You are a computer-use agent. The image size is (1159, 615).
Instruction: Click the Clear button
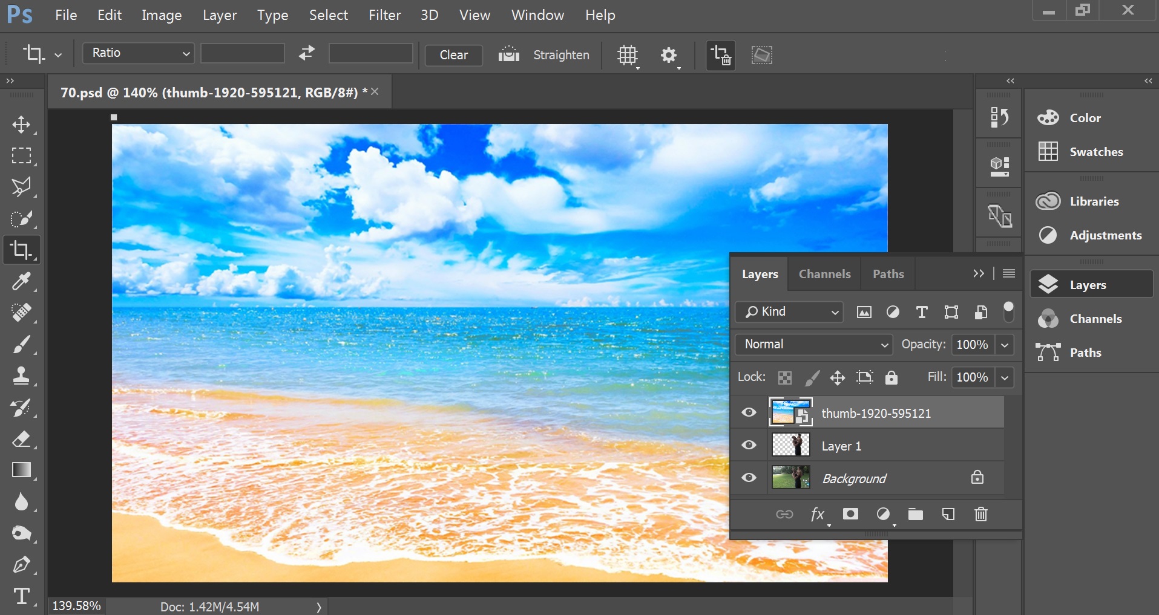click(453, 55)
